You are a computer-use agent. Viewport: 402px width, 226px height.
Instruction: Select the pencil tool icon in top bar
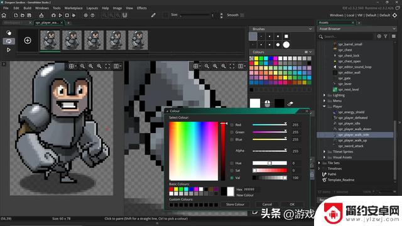(153, 15)
